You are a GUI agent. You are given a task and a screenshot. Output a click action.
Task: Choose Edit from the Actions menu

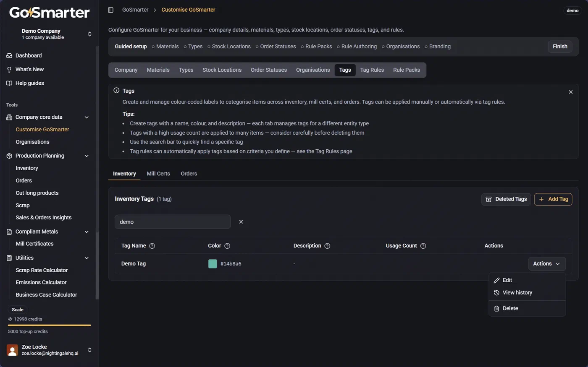tap(527, 280)
